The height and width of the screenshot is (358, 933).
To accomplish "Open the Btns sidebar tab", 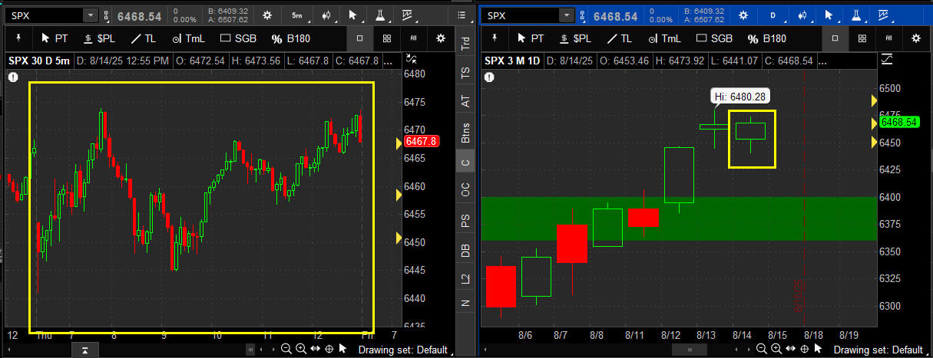I will 464,131.
